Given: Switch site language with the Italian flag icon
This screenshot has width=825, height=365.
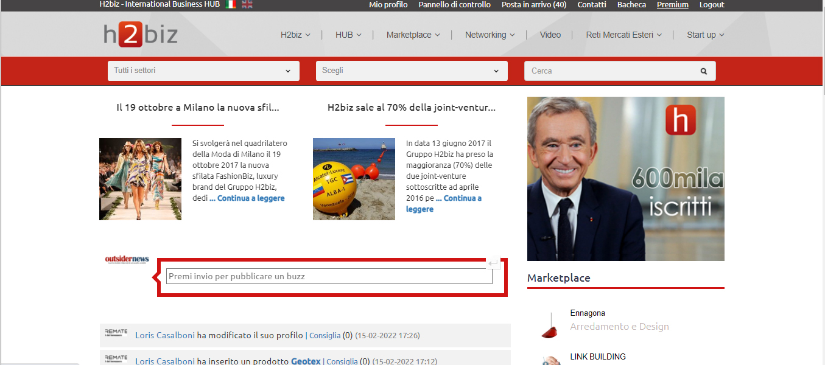Looking at the screenshot, I should point(230,4).
